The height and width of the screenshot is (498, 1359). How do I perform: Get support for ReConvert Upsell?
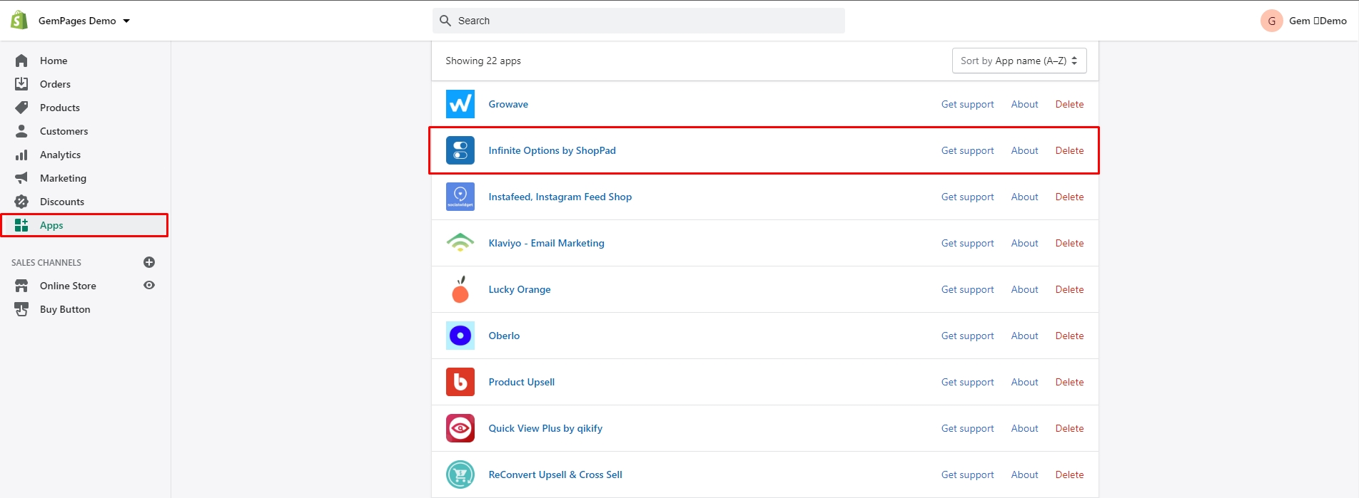pos(967,474)
